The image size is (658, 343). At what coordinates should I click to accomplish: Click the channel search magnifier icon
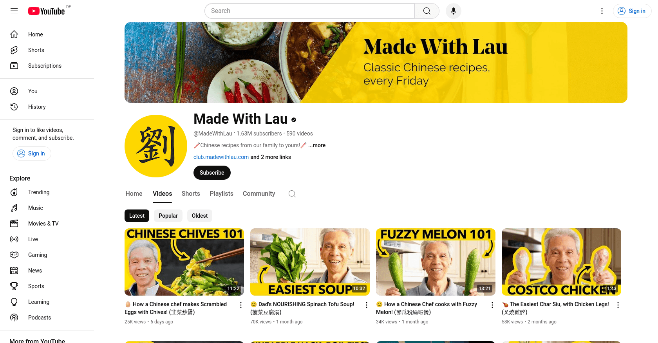pos(292,194)
